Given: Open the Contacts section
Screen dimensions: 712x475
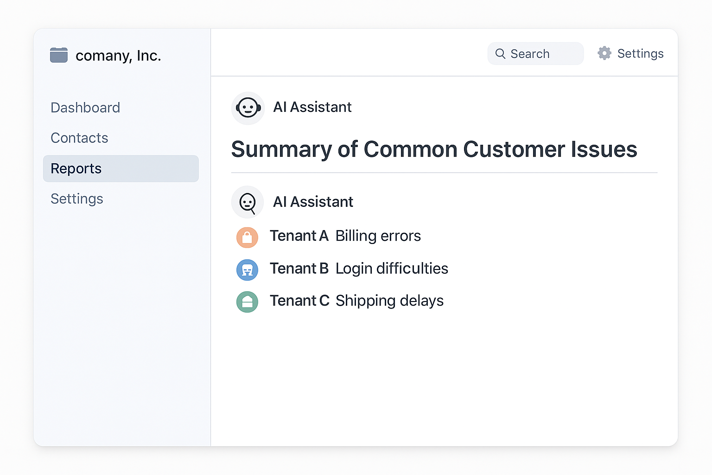Looking at the screenshot, I should (79, 138).
